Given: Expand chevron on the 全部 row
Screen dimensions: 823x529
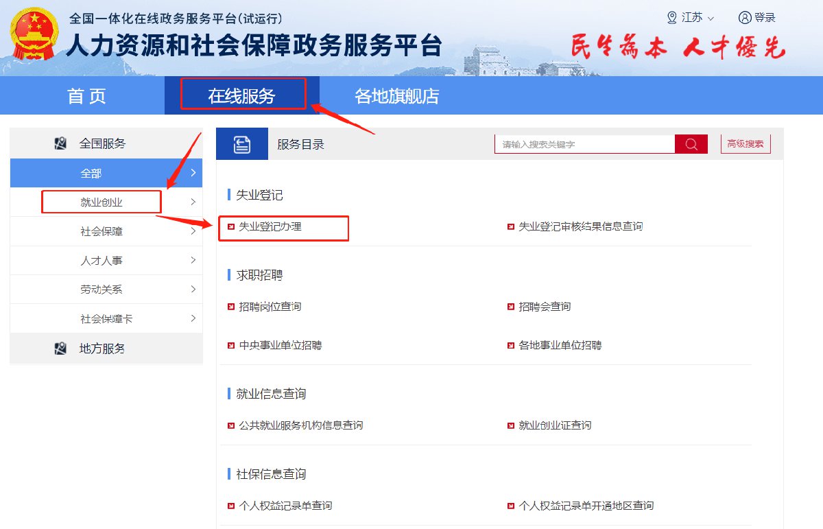Looking at the screenshot, I should click(x=193, y=173).
